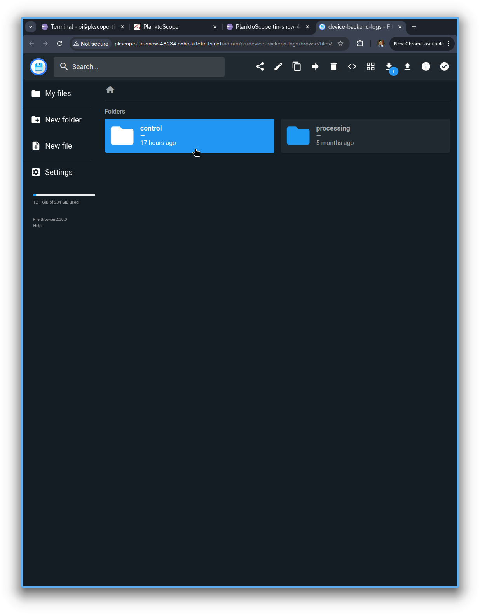This screenshot has height=614, width=480.
Task: Open the Chrome three-dot menu
Action: pos(449,44)
